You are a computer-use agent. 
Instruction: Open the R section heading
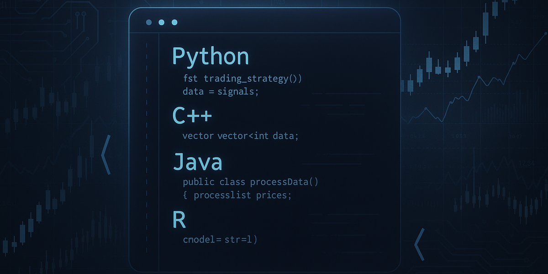(x=179, y=220)
